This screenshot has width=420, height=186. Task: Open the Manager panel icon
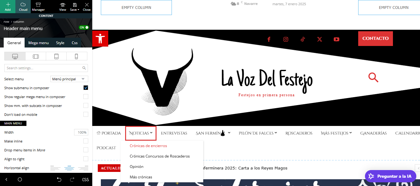pos(38,5)
